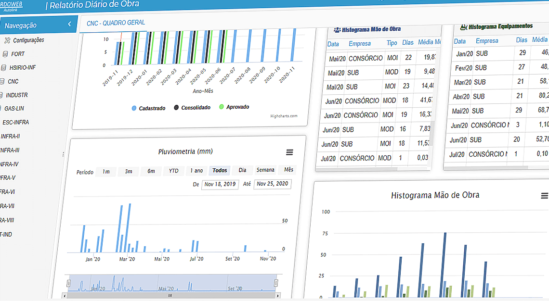Click database icon next to HSIRIO-INF
The height and width of the screenshot is (301, 549).
[4, 68]
